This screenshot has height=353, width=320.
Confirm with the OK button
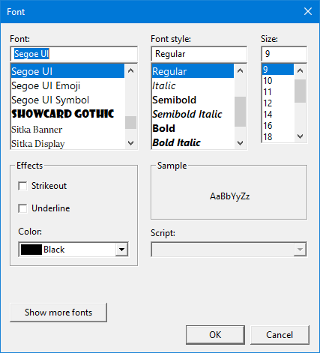click(x=215, y=335)
